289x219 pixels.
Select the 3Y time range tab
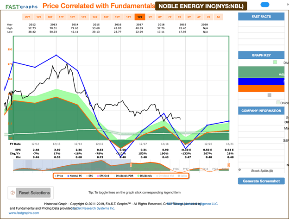coord(208,17)
